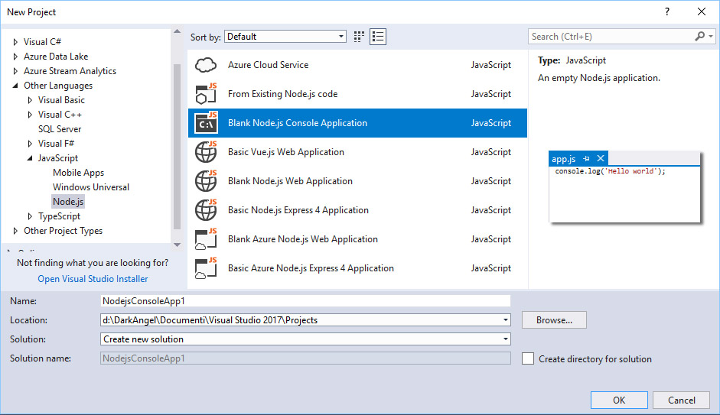Expand the TypeScript tree node
The image size is (720, 415).
click(x=30, y=216)
